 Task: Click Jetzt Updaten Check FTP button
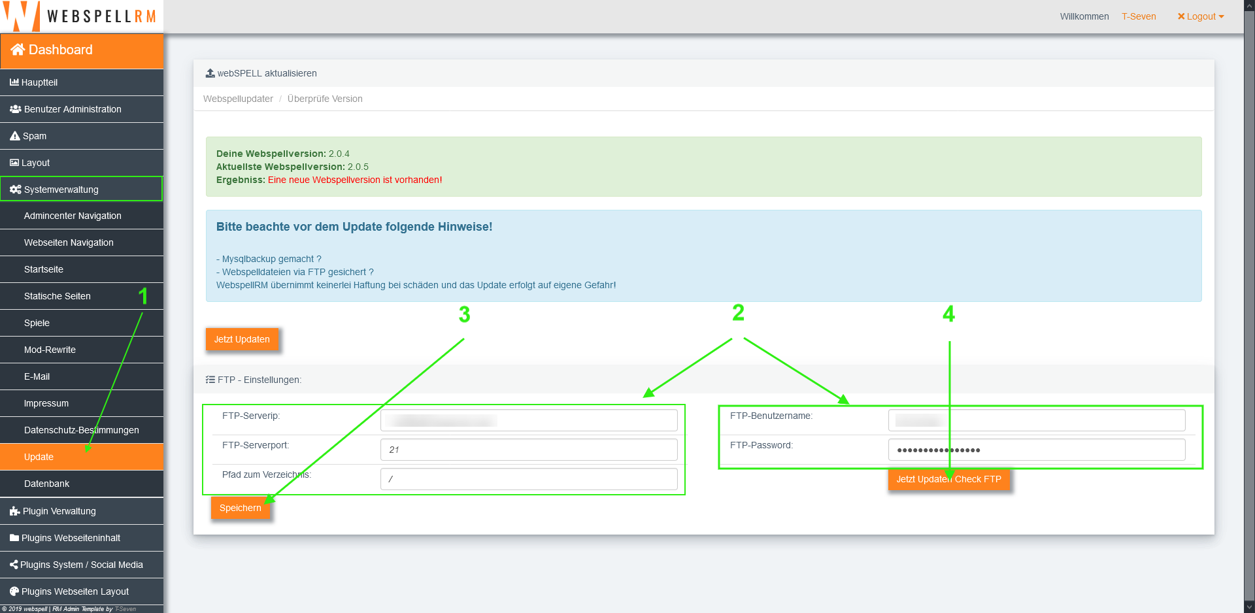pyautogui.click(x=948, y=479)
